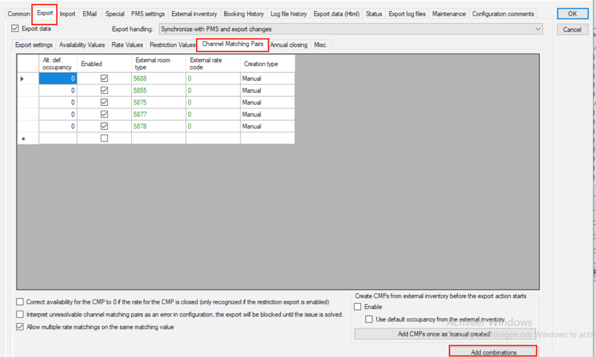The image size is (596, 357).
Task: Enable Create CMPs from external inventory
Action: tap(358, 307)
